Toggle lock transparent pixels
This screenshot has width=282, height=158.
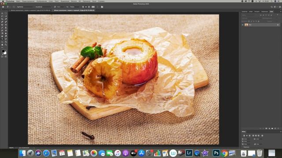coord(249,22)
